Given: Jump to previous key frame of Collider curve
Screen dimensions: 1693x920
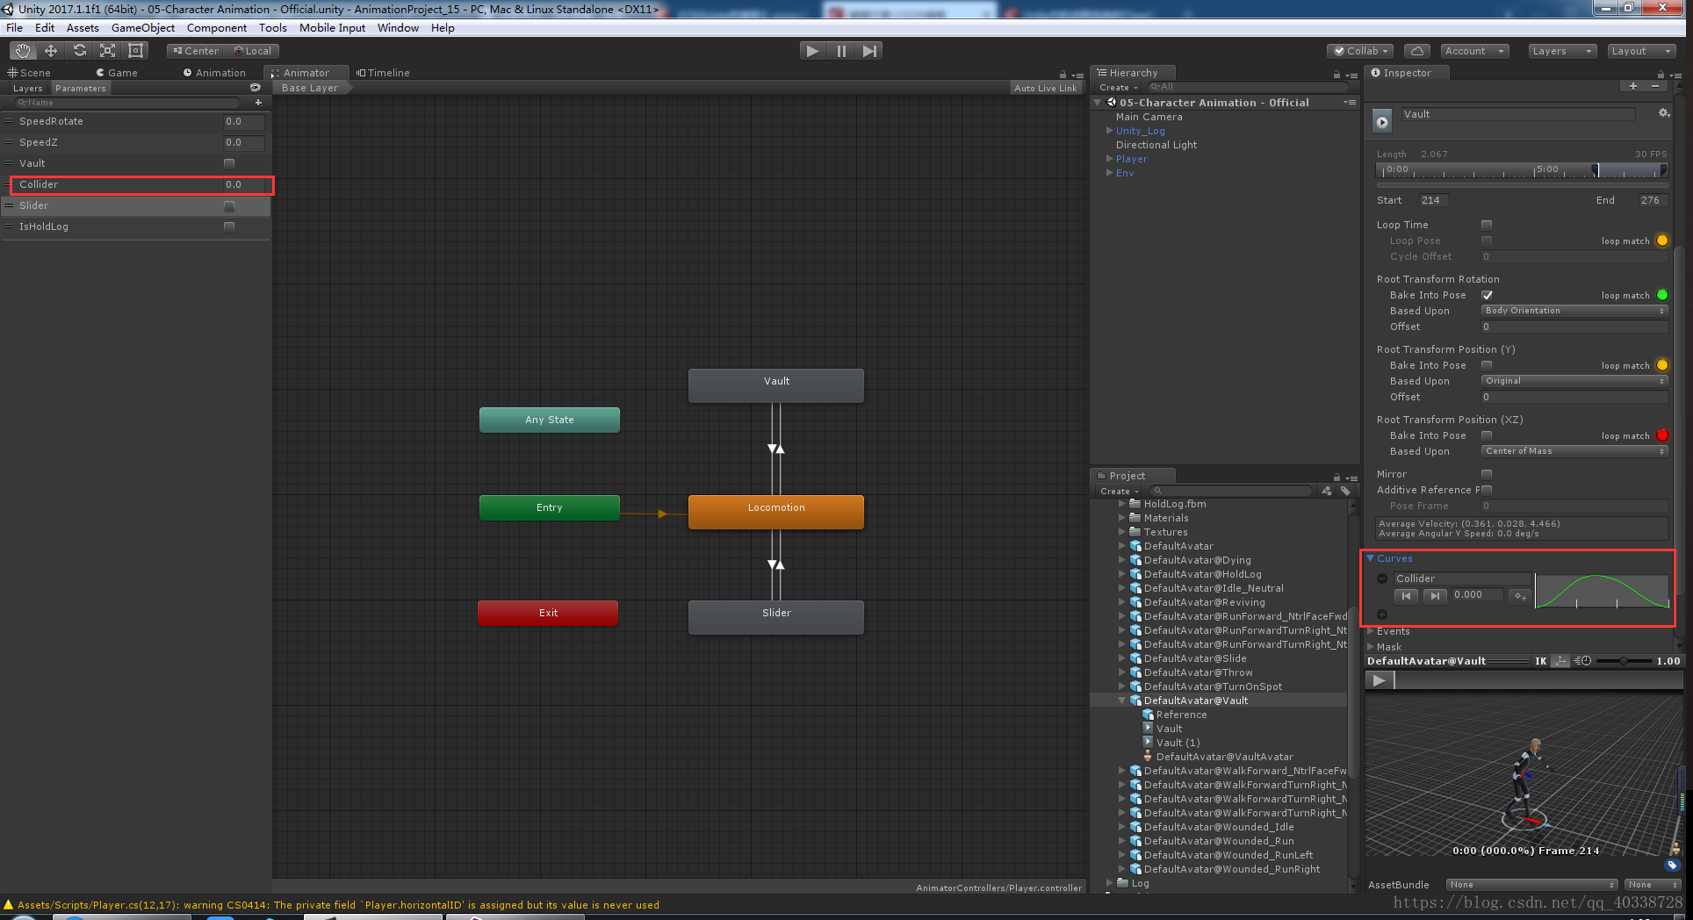Looking at the screenshot, I should (1407, 595).
